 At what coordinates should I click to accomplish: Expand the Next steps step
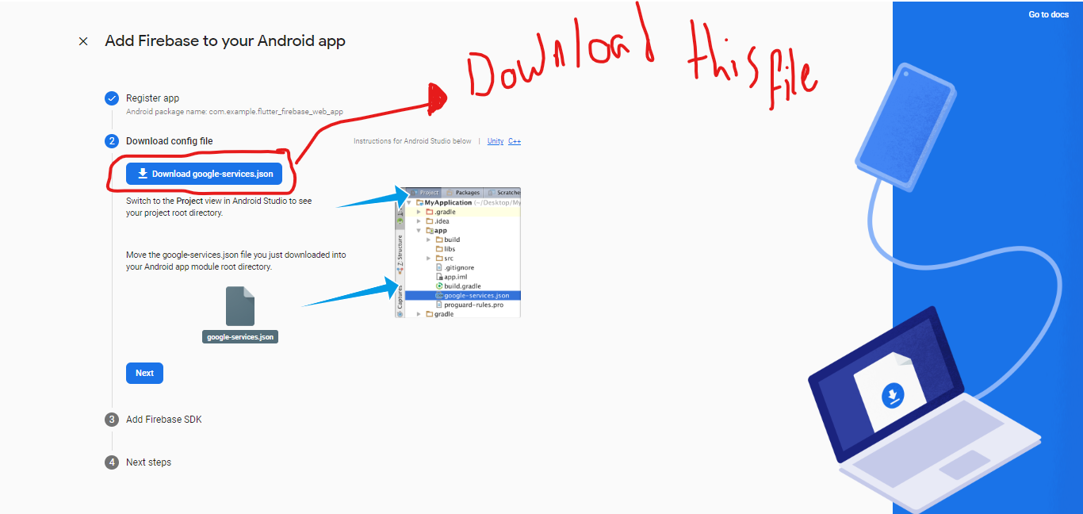tap(148, 462)
